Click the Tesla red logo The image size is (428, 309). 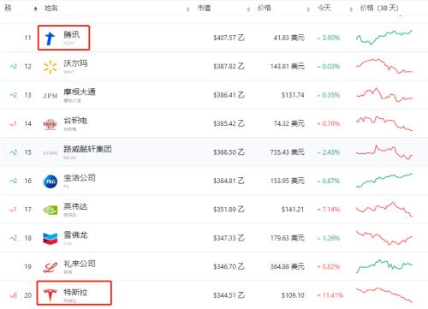tap(51, 295)
